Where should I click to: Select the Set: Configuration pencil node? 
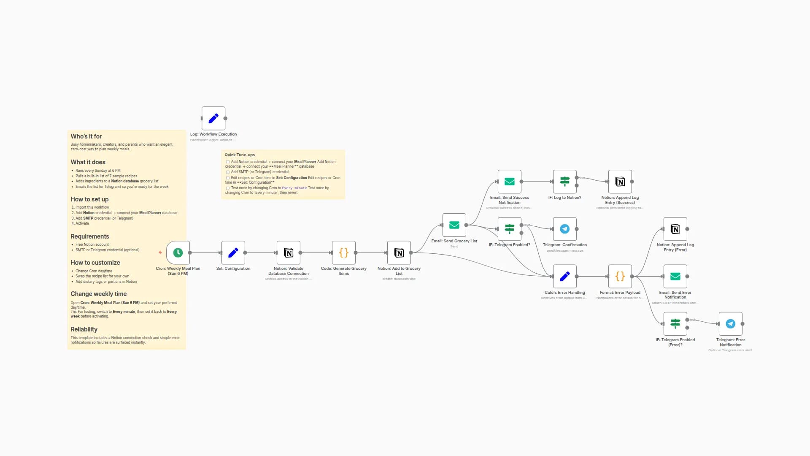click(233, 252)
